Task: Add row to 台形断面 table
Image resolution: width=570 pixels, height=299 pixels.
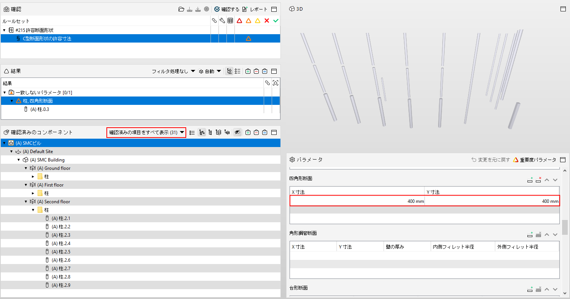Action: tap(530, 290)
